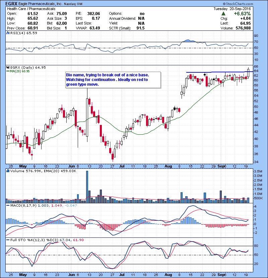The width and height of the screenshot is (268, 278).
Task: Click the Chg value +4.04
Action: tap(246, 18)
